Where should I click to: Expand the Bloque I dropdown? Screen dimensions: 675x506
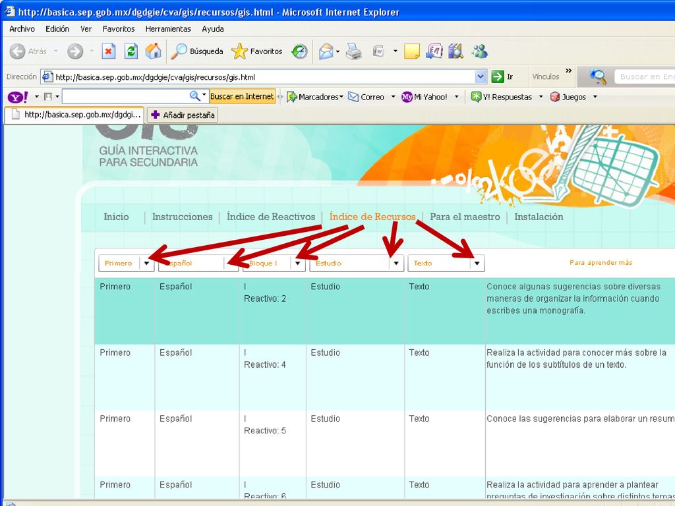(297, 264)
